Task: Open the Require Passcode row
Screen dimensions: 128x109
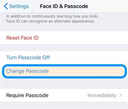Action: 64,95
